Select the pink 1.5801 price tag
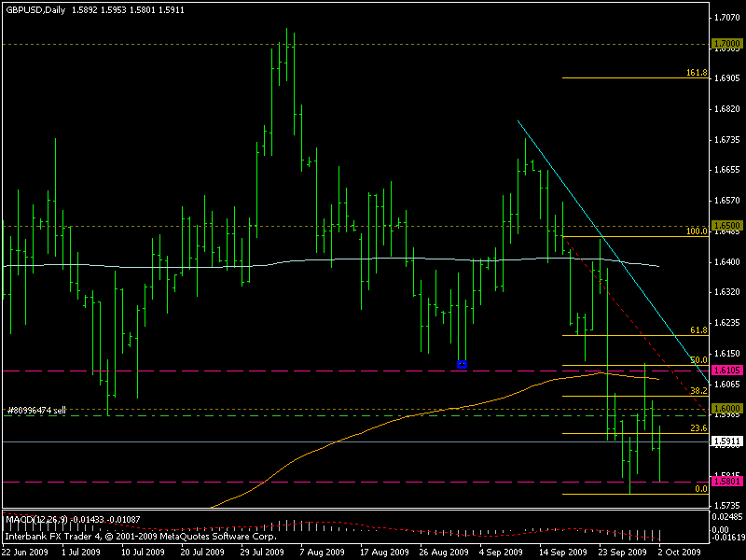Image resolution: width=746 pixels, height=560 pixels. [725, 482]
